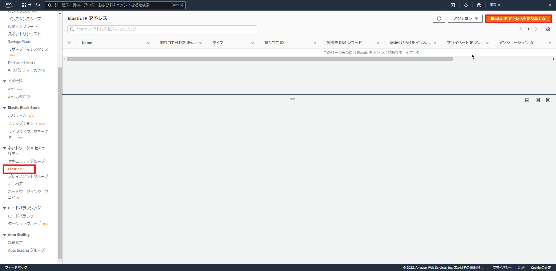Open the Name column filter dropdown
This screenshot has width=556, height=271.
click(x=148, y=43)
